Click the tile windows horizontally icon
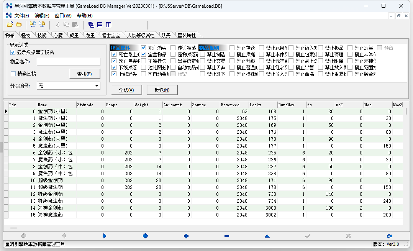 pyautogui.click(x=100, y=25)
